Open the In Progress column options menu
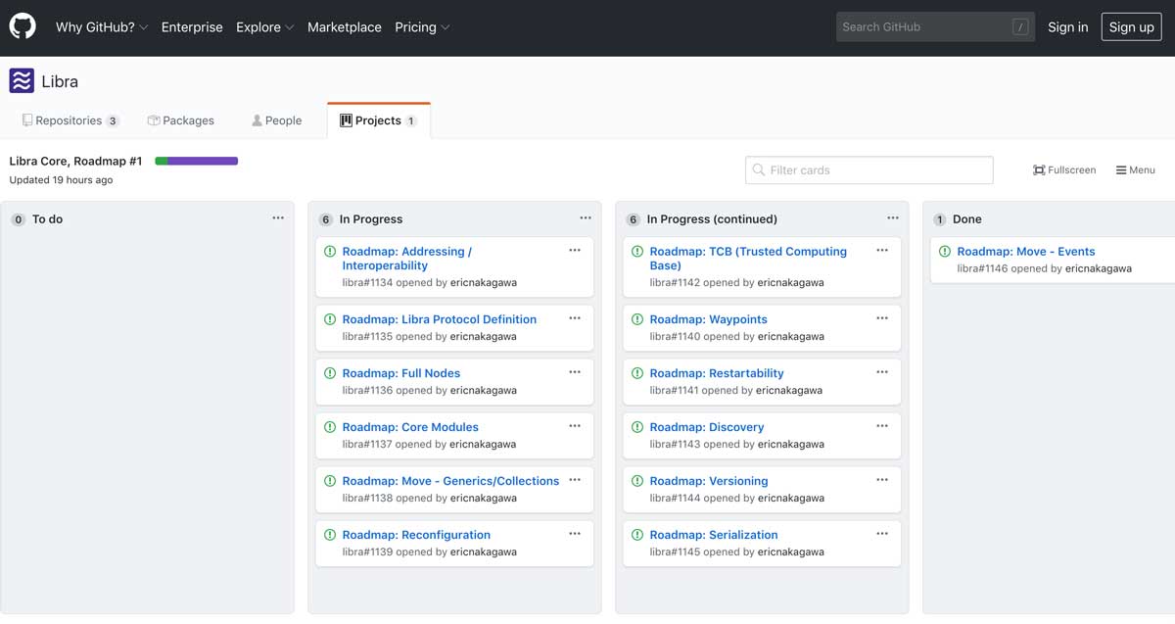Screen dimensions: 1175x624 (586, 218)
